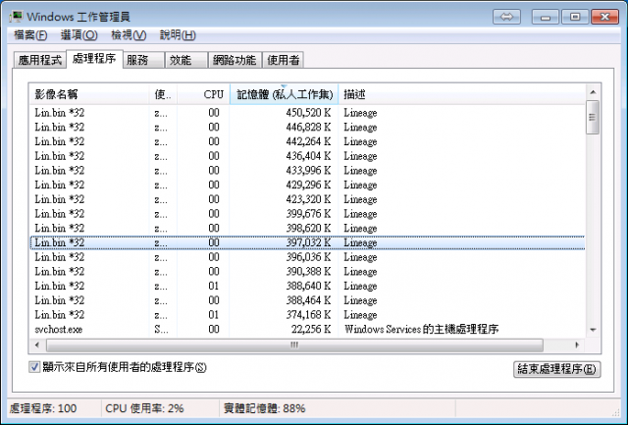Click the horizontal scrollbar right arrow

(577, 345)
